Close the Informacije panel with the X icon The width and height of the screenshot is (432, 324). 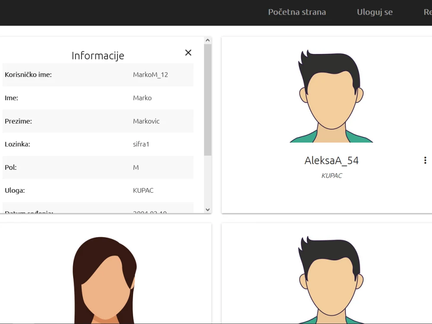tap(188, 53)
